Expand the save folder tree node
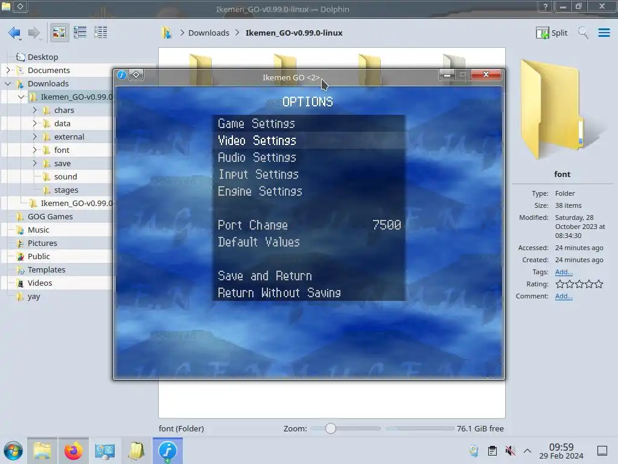 pos(34,163)
